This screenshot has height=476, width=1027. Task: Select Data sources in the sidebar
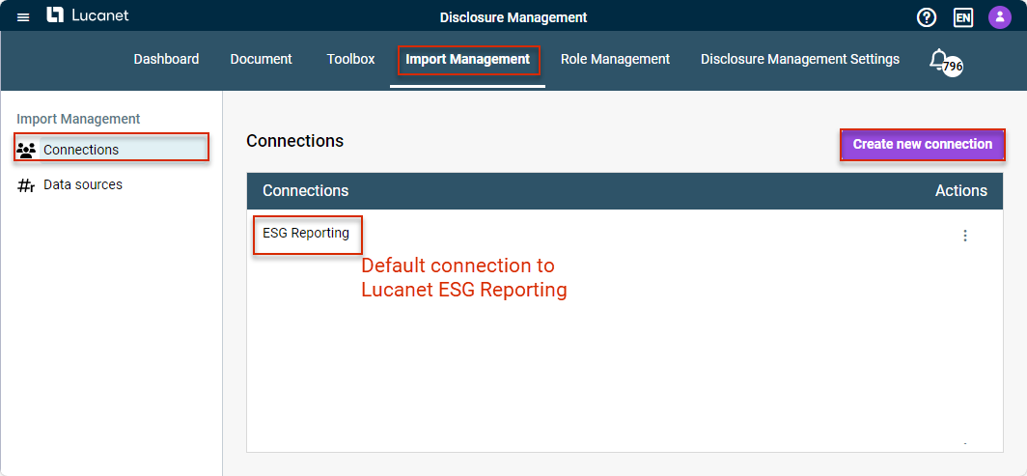pyautogui.click(x=83, y=185)
